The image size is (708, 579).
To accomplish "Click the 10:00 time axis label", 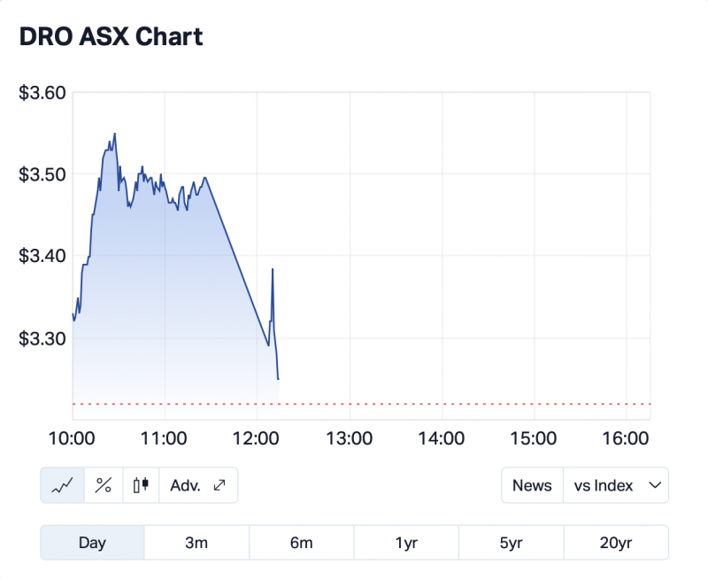I will pos(71,437).
